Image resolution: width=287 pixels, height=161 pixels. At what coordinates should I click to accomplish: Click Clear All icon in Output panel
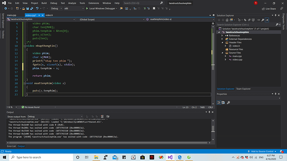102,117
